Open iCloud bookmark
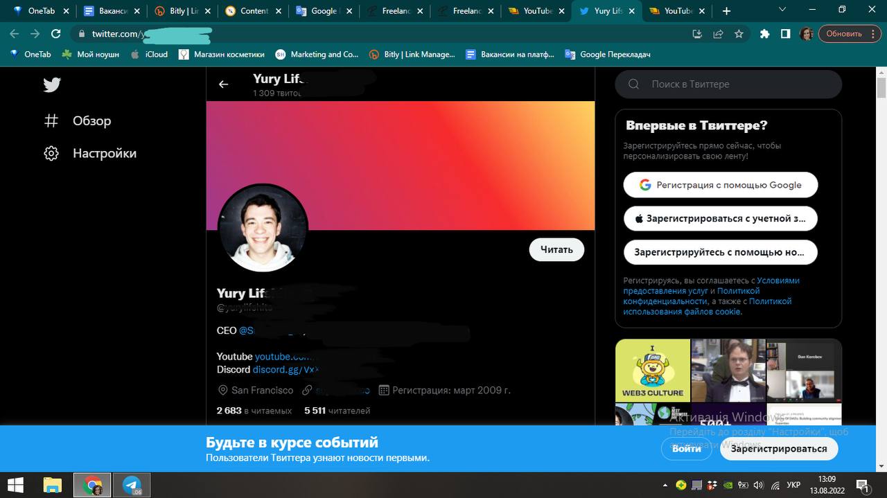This screenshot has height=498, width=887. [x=149, y=54]
